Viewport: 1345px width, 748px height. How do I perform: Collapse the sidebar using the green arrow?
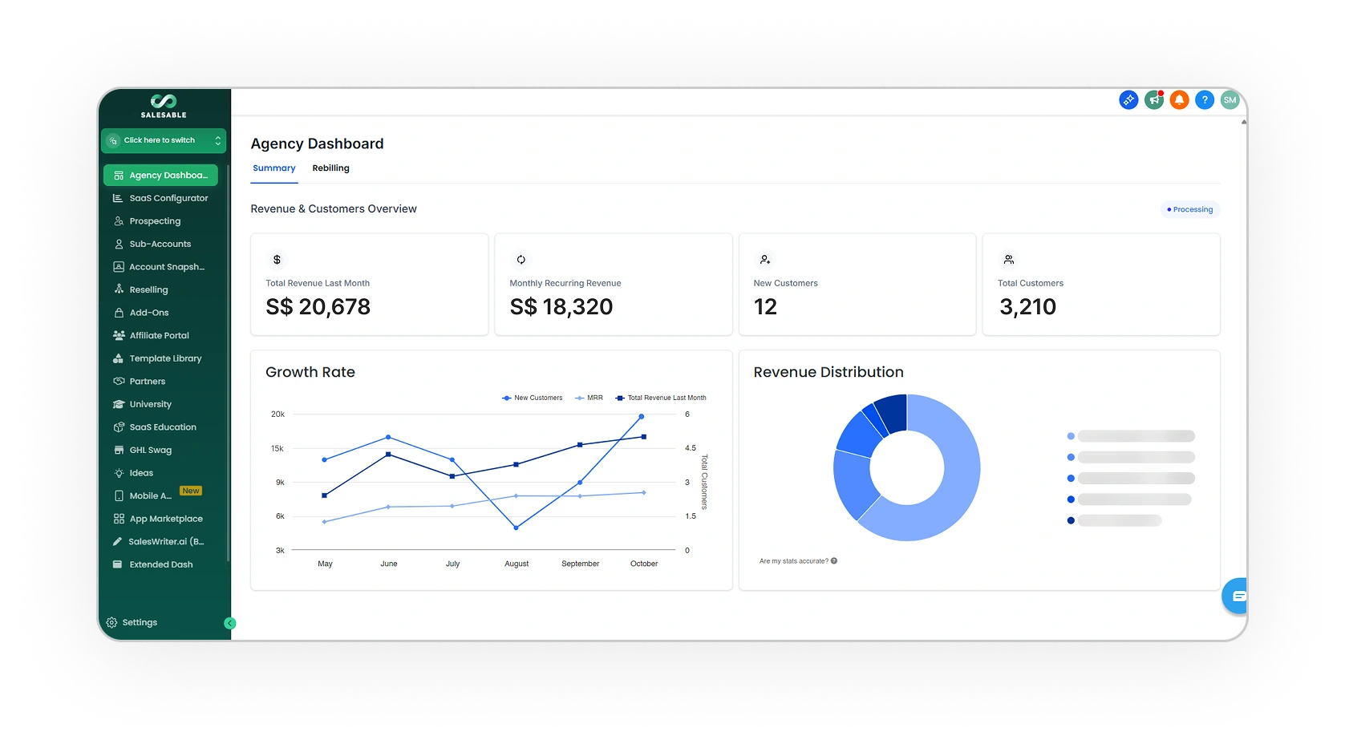coord(229,624)
